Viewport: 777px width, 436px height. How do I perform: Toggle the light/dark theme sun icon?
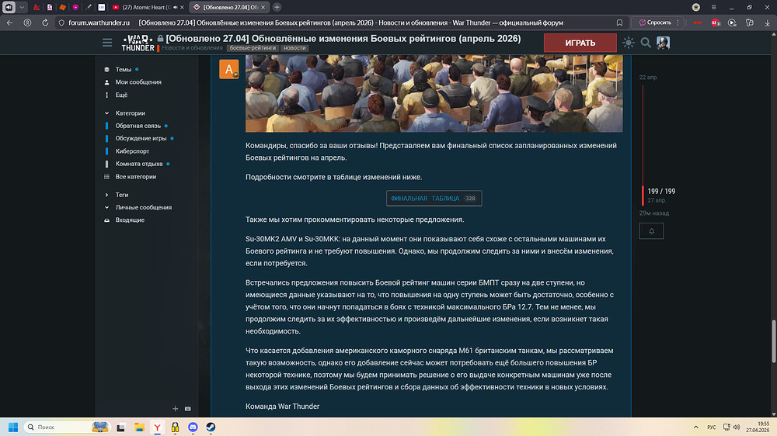click(629, 43)
